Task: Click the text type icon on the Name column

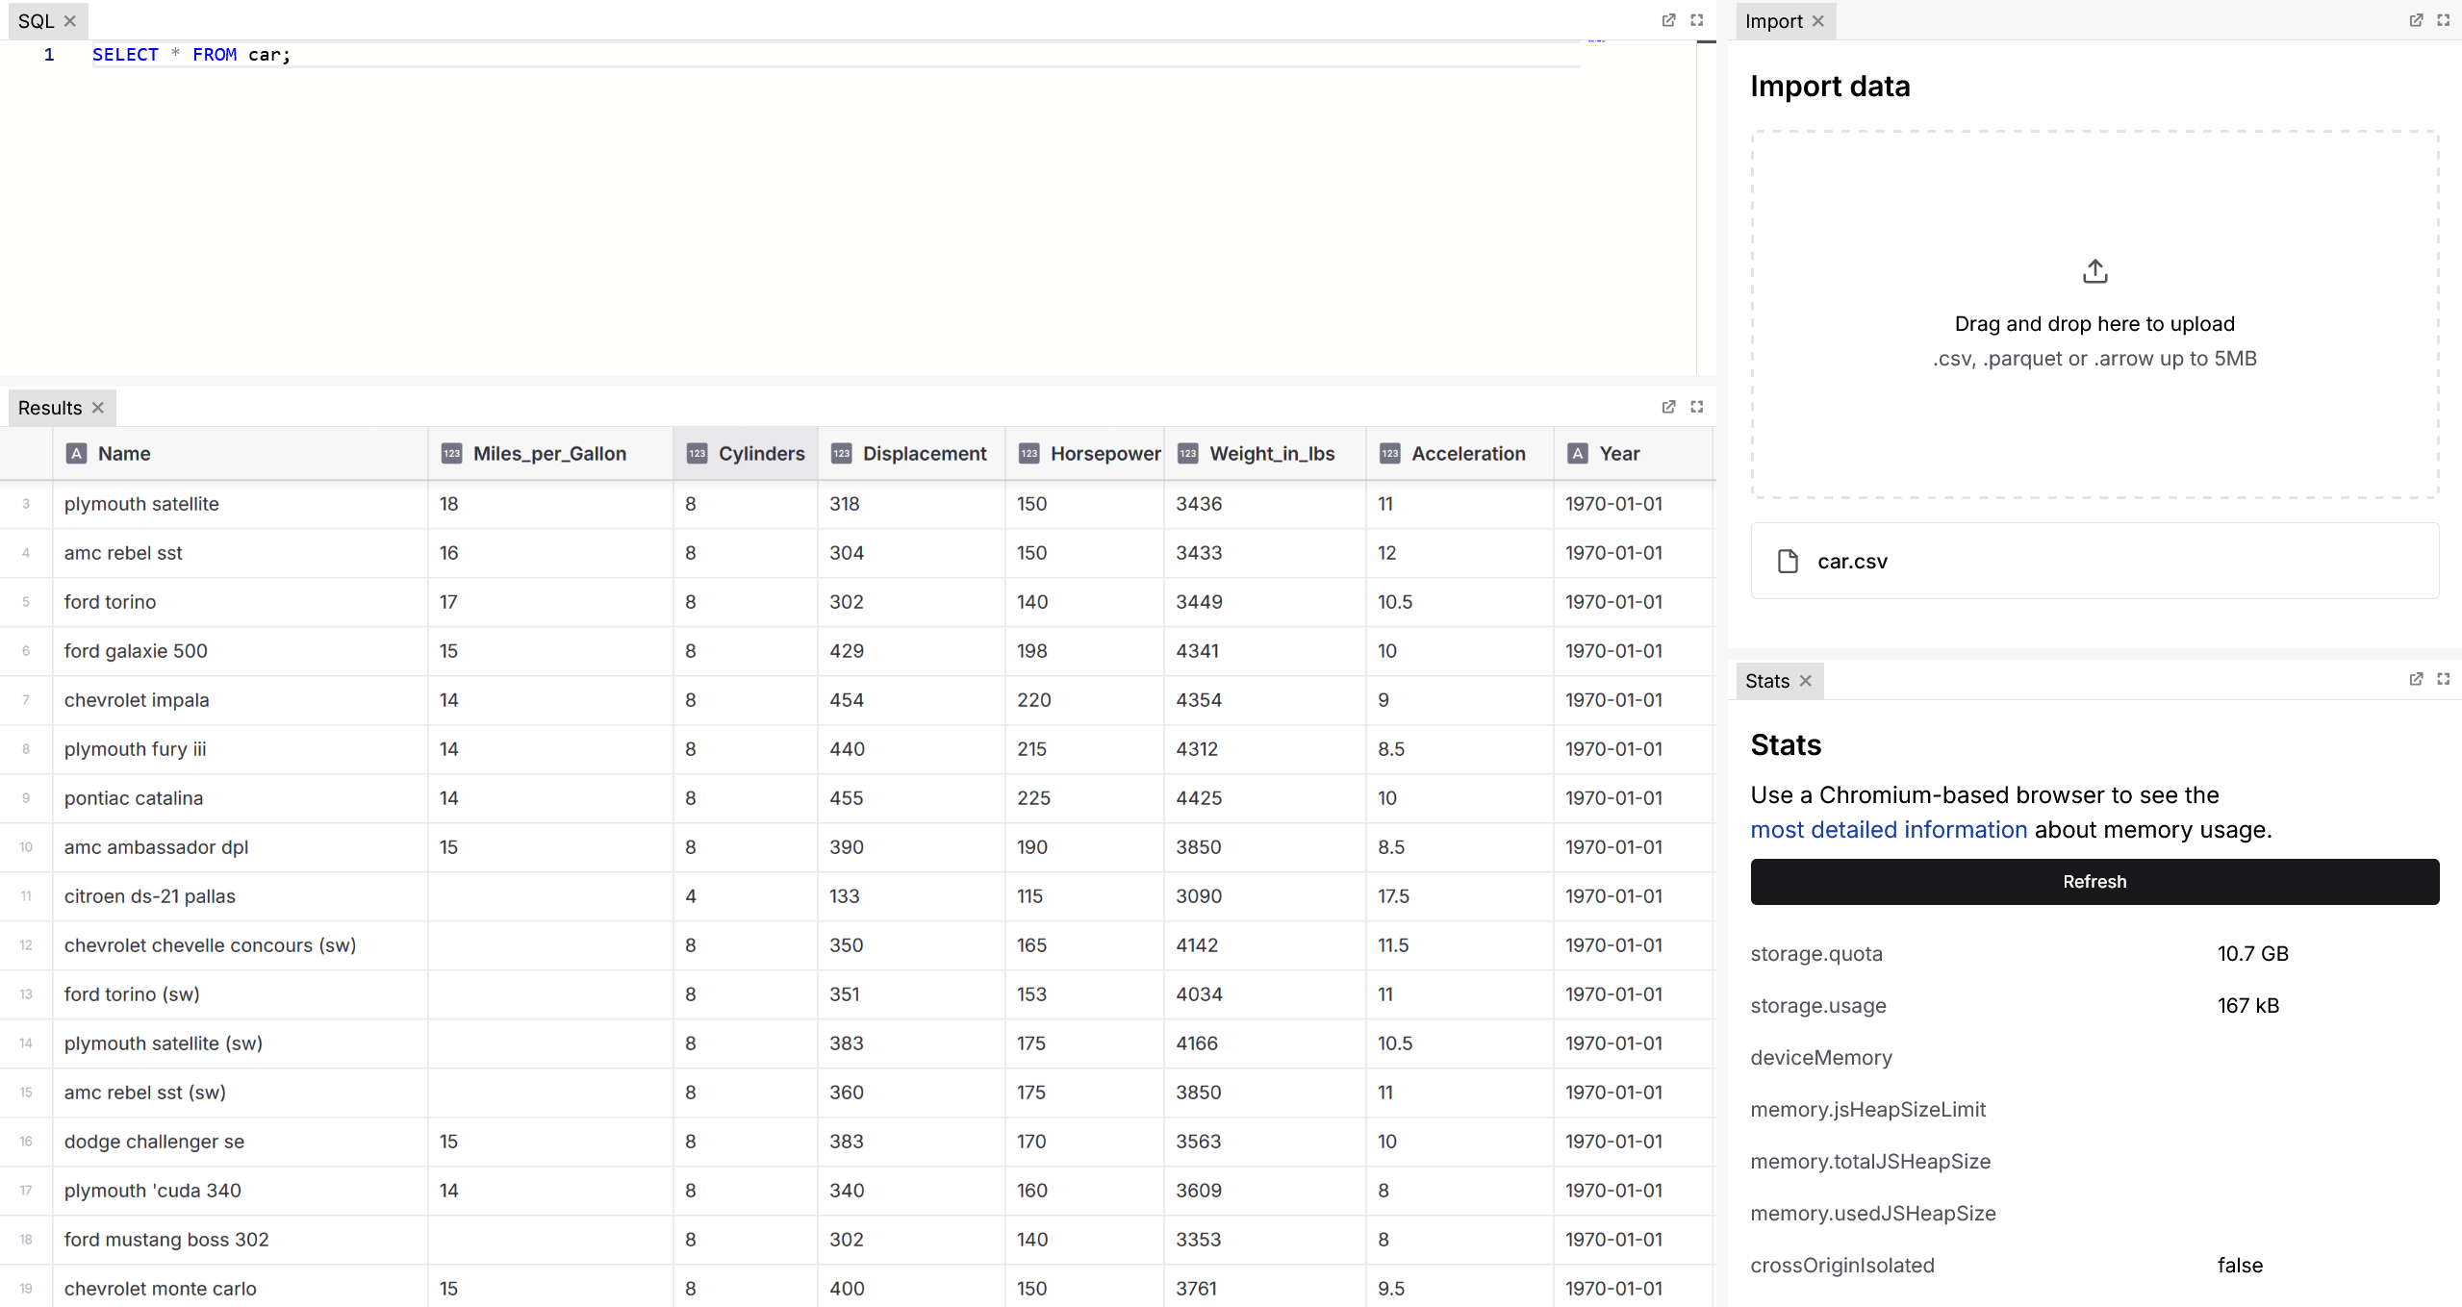Action: 76,453
